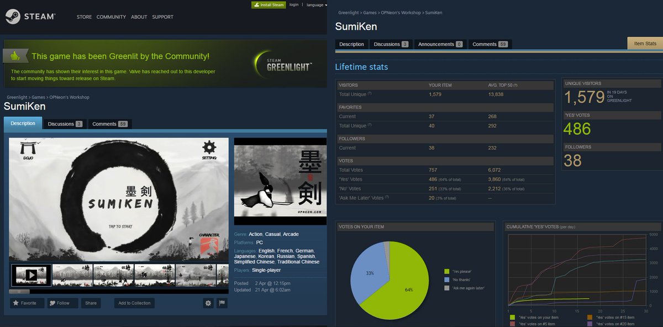Click the Casual genre link
The width and height of the screenshot is (663, 327).
click(272, 234)
